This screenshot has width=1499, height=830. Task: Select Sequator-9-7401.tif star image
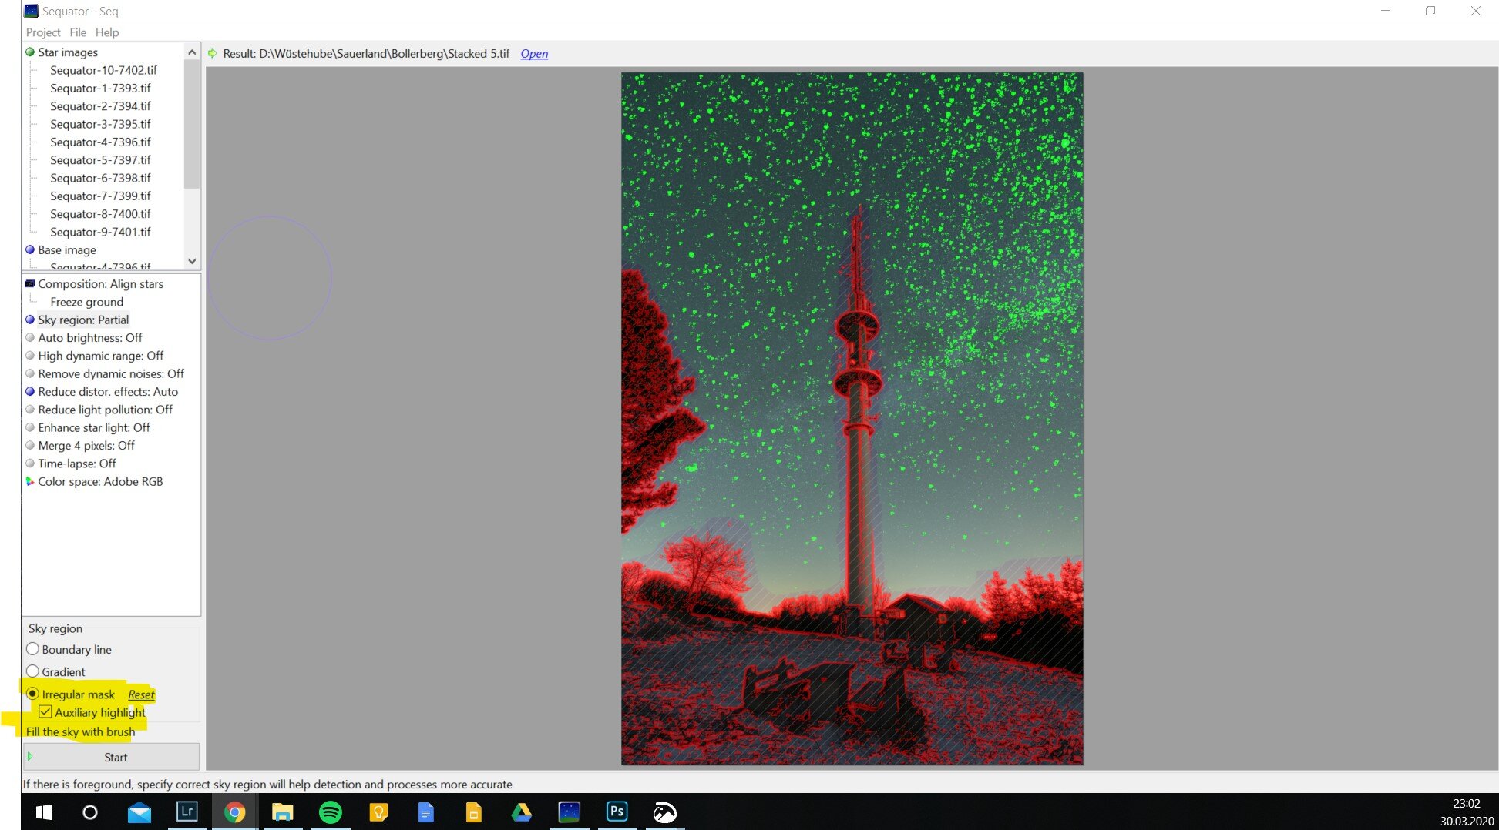100,232
